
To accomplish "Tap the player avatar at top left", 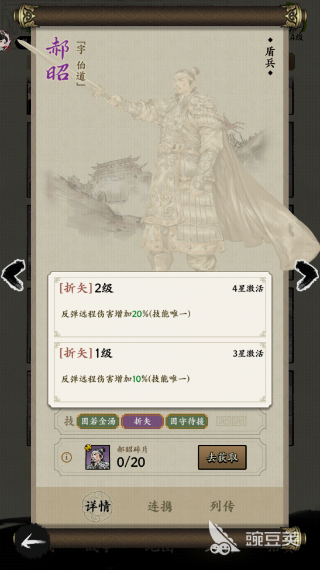I will 5,40.
